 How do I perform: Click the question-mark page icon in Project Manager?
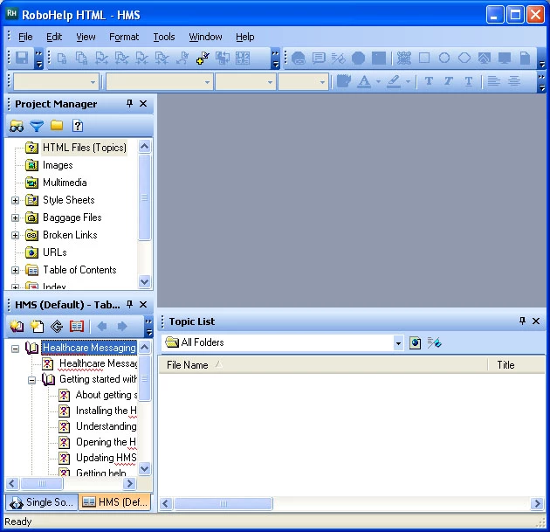[78, 126]
